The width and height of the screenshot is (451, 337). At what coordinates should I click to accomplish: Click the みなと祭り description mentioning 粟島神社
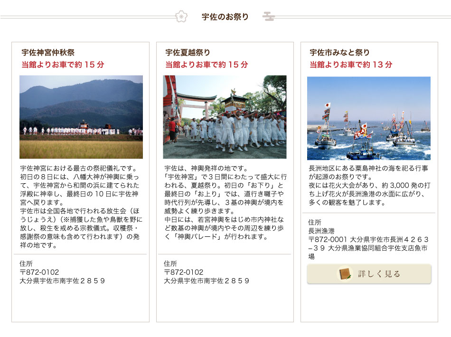[x=369, y=185]
